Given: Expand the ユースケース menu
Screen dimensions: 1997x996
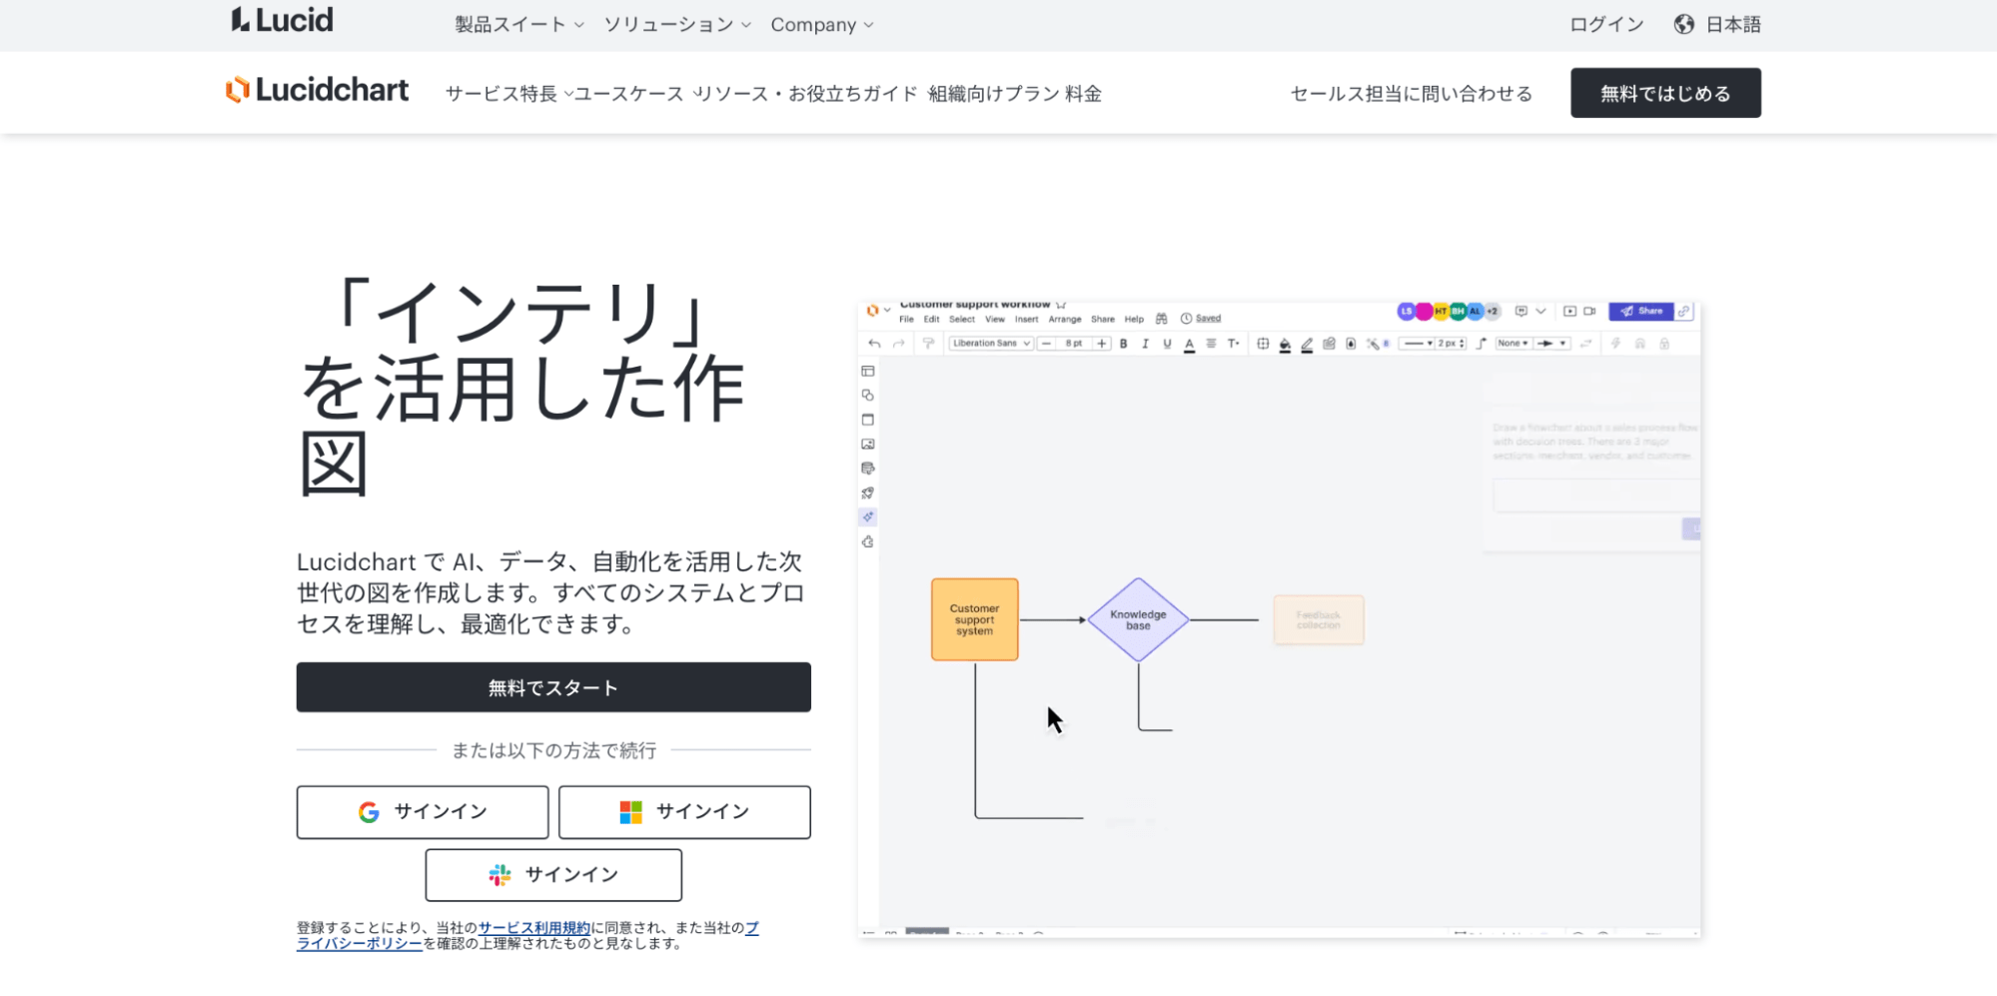Looking at the screenshot, I should pyautogui.click(x=637, y=94).
